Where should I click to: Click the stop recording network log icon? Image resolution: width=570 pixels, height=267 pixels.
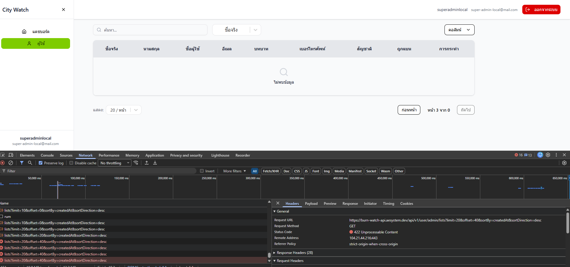pos(3,163)
